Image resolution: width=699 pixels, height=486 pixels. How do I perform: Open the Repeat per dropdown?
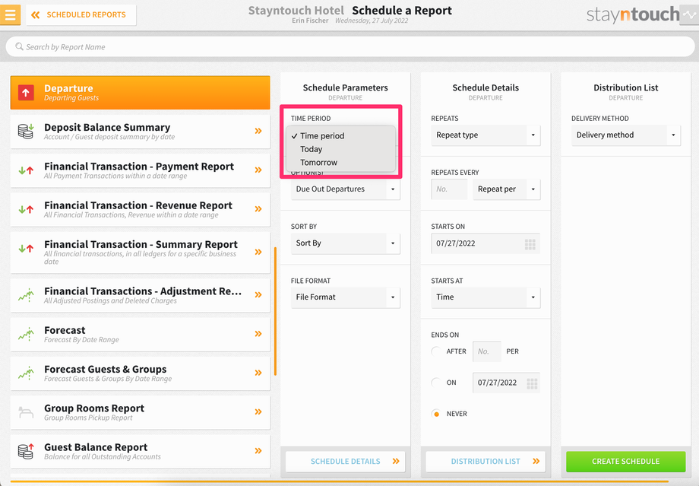pos(507,189)
